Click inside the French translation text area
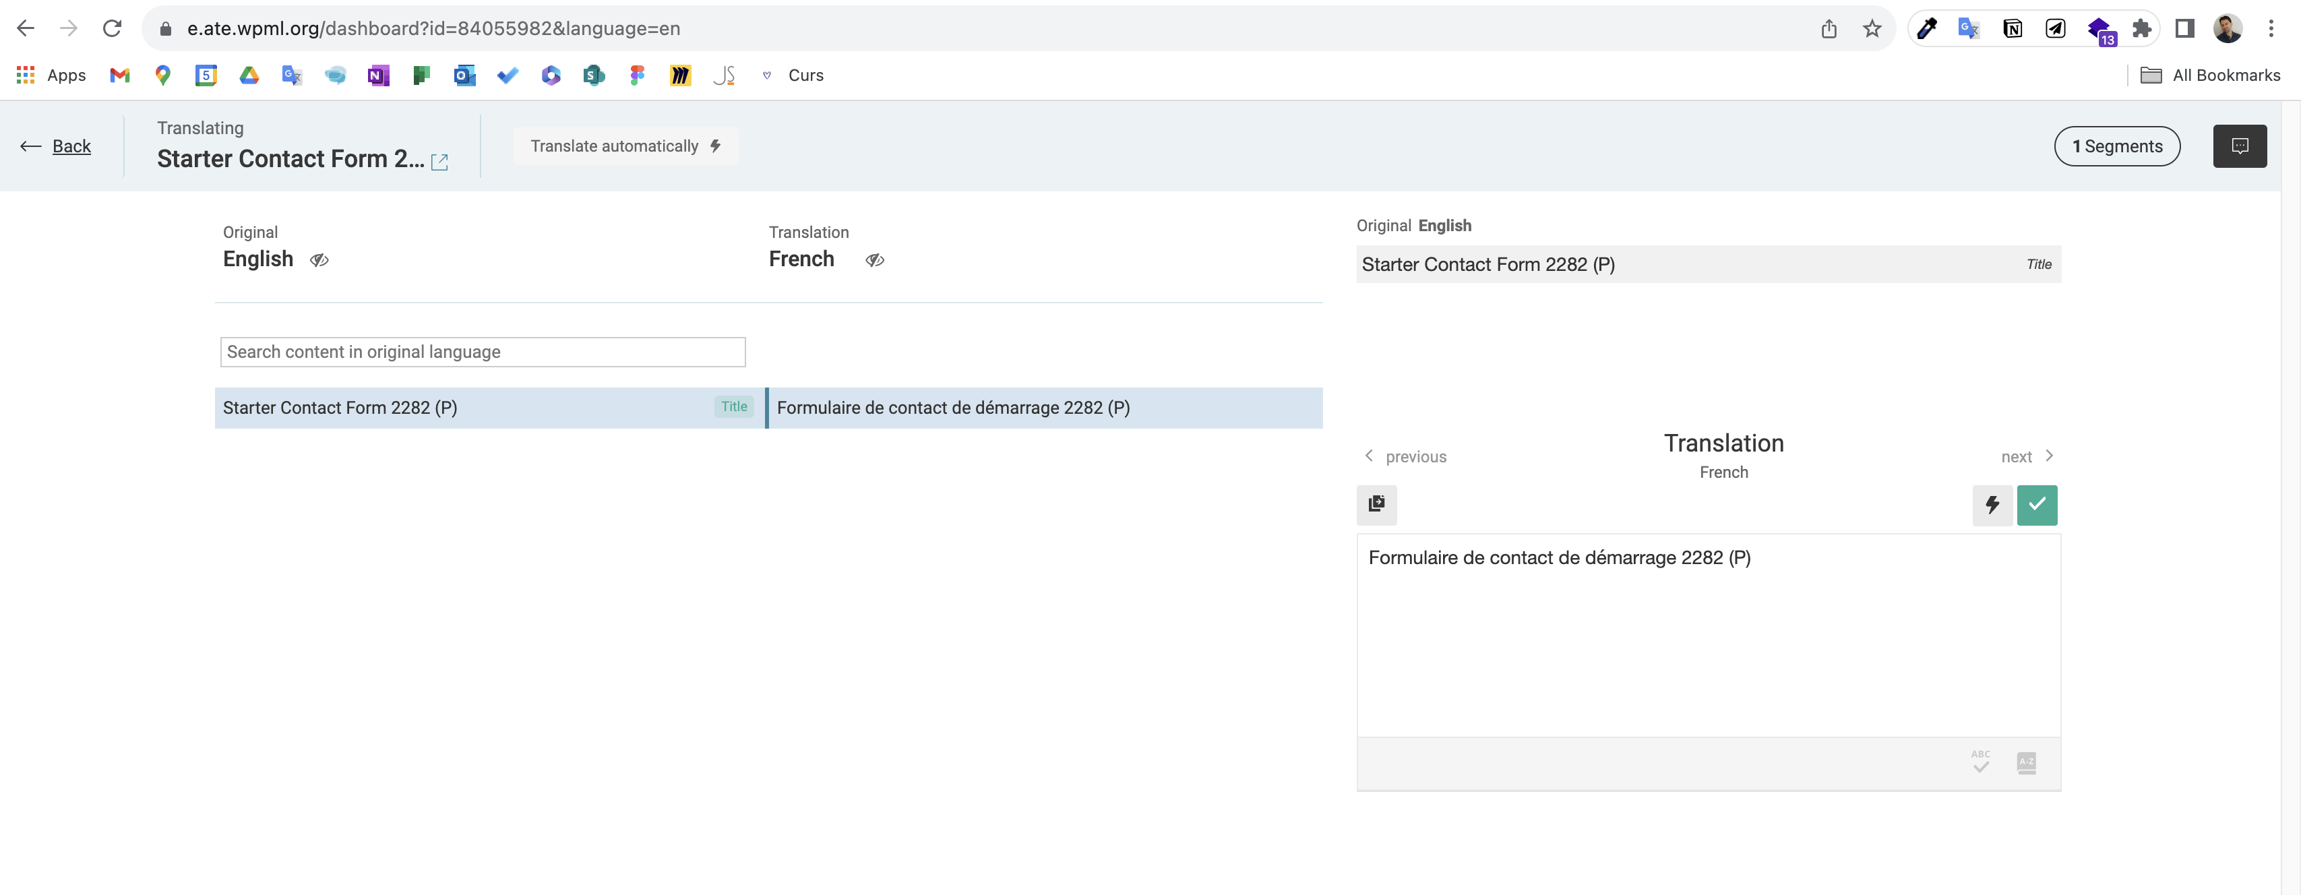 (x=1708, y=635)
